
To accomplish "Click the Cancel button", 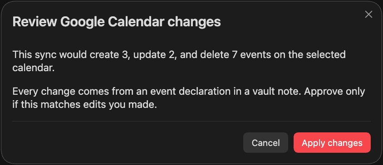I will pyautogui.click(x=265, y=143).
